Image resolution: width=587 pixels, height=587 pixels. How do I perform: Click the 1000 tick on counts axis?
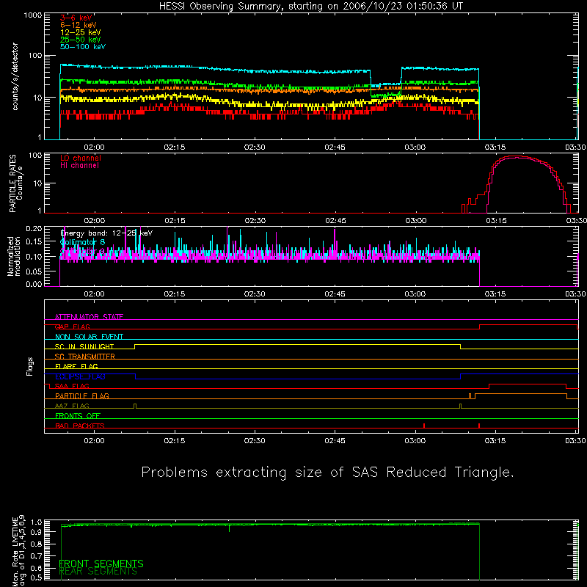point(33,15)
